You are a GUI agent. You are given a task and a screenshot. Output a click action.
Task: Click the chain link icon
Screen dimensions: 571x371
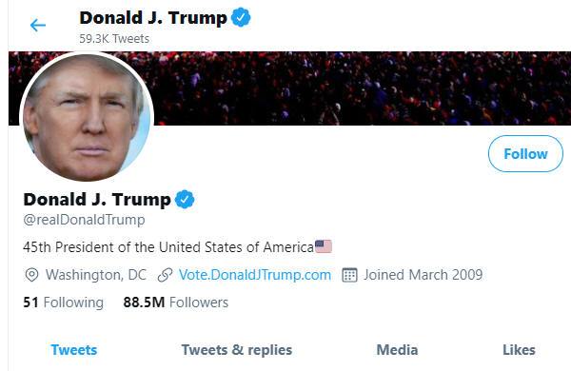[x=165, y=275]
